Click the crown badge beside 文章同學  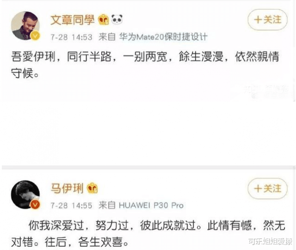coord(103,19)
